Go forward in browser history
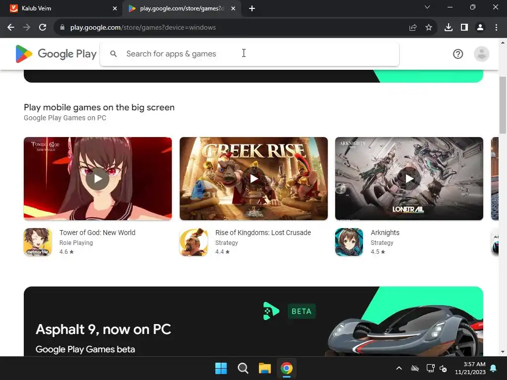Screen dimensions: 507x380 click(x=27, y=28)
